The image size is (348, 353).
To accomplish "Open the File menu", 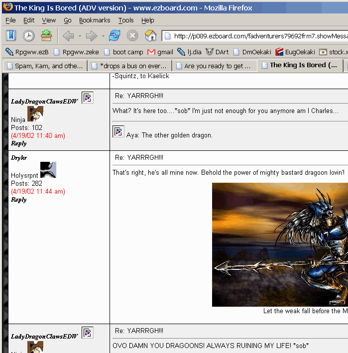I will (10, 20).
